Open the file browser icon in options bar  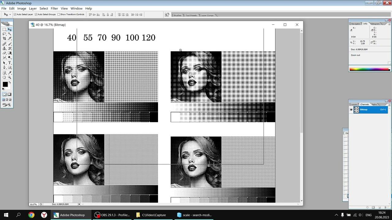click(167, 14)
